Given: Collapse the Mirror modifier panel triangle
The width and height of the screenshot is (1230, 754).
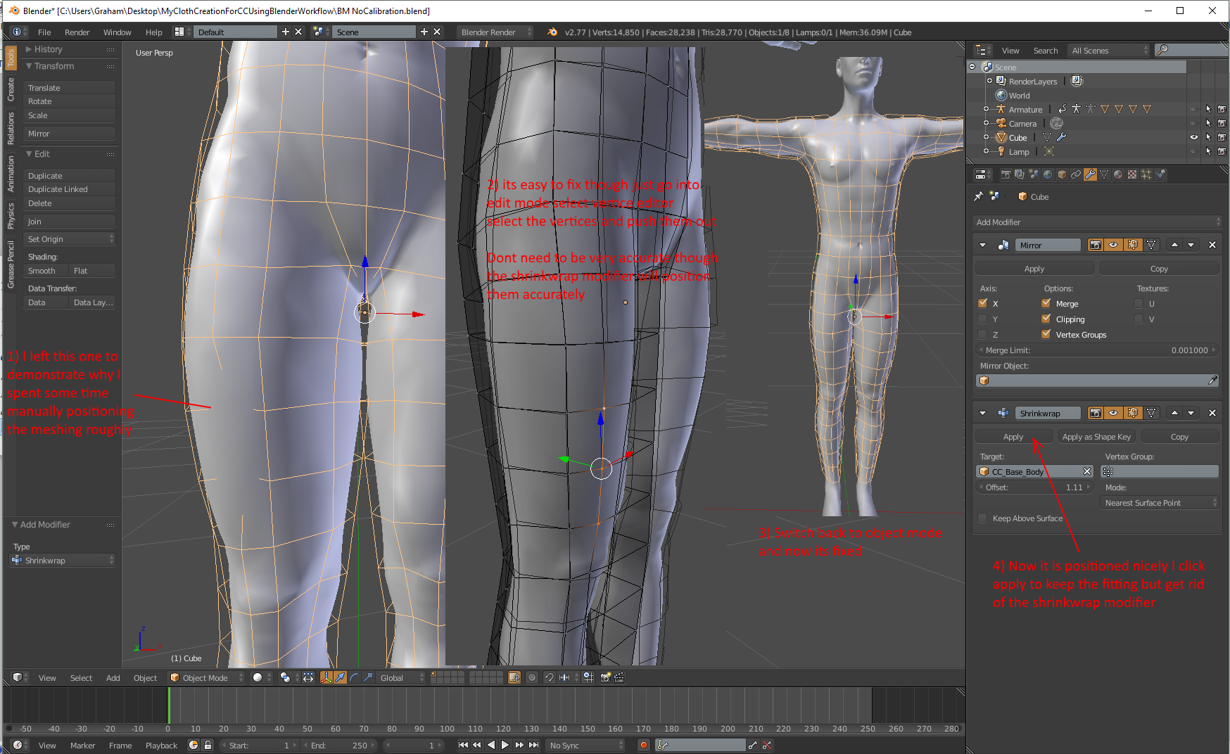Looking at the screenshot, I should point(982,245).
